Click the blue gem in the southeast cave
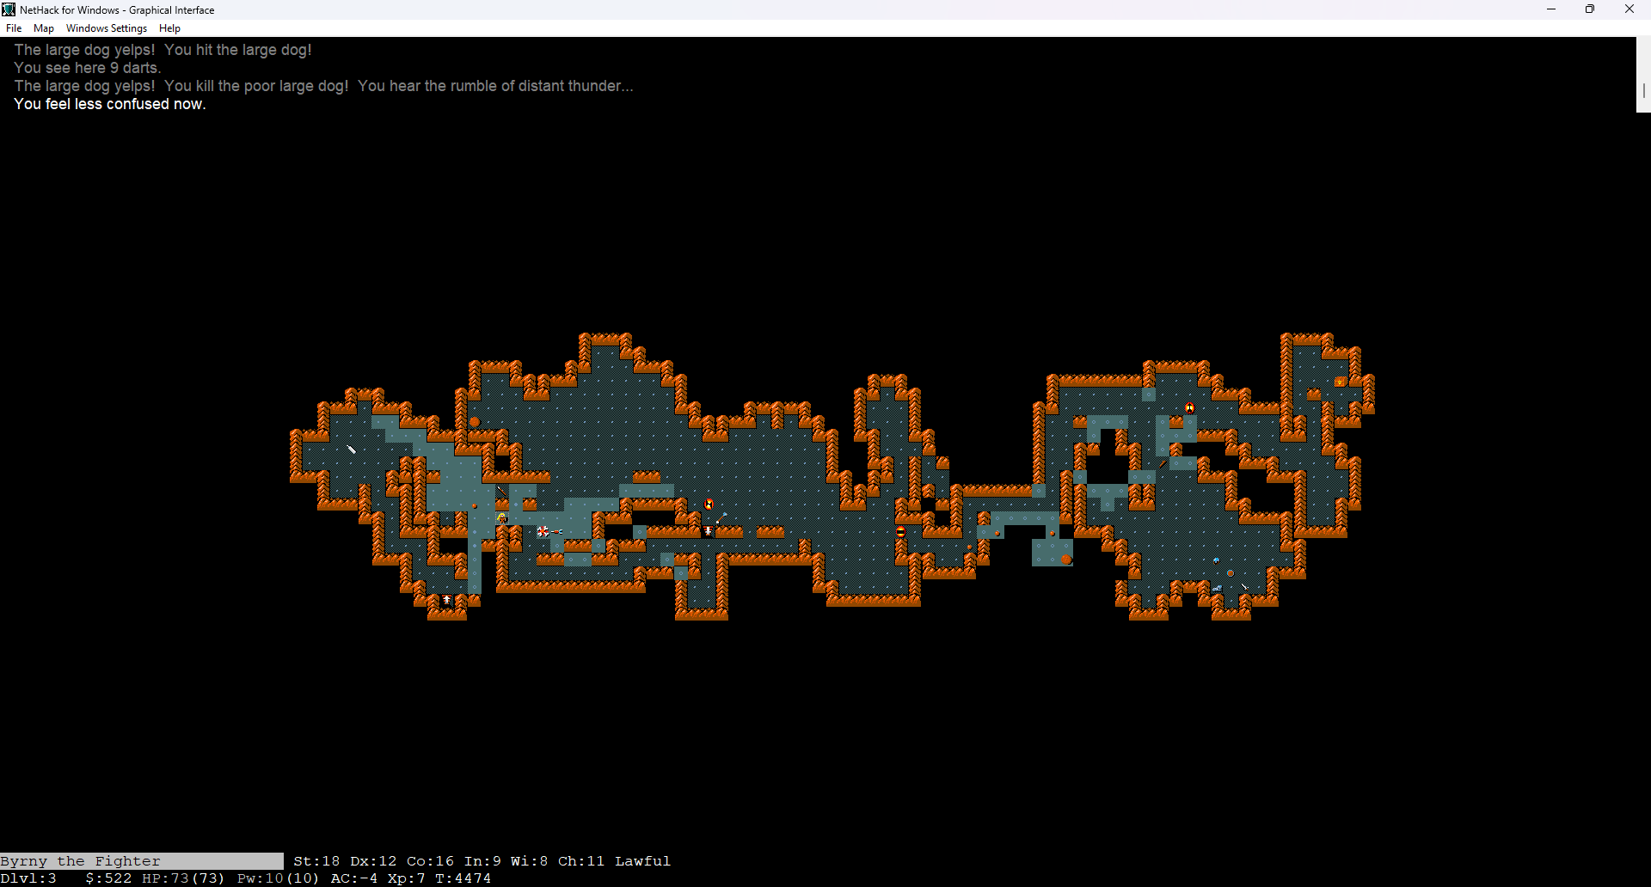The width and height of the screenshot is (1651, 887). tap(1218, 560)
